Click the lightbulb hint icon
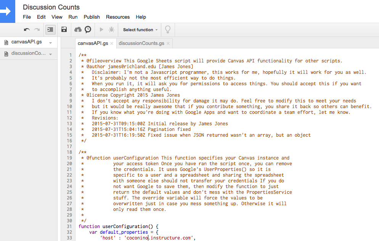The image size is (379, 241). 167,29
